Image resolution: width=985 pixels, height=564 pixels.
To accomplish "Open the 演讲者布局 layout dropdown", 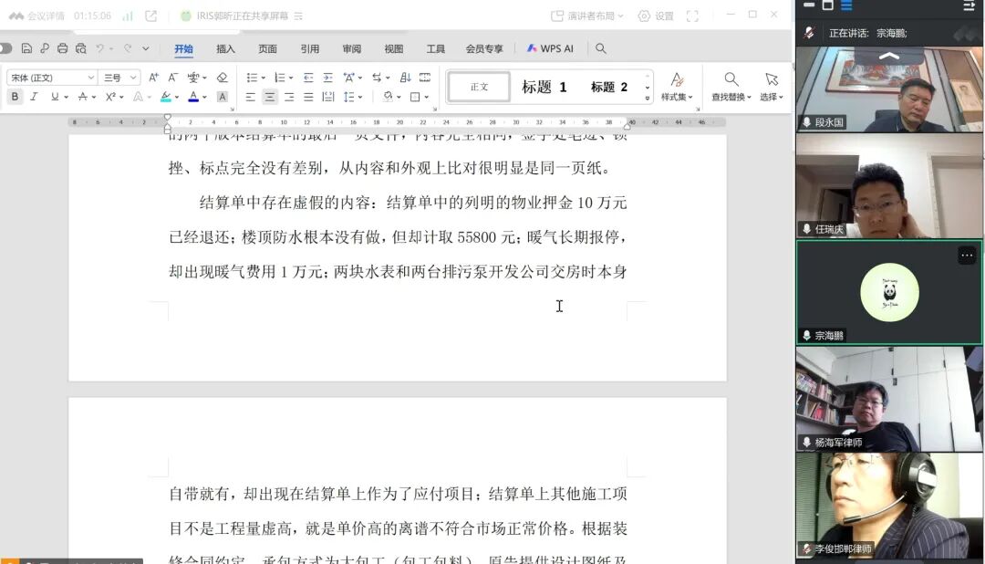I will pyautogui.click(x=586, y=16).
